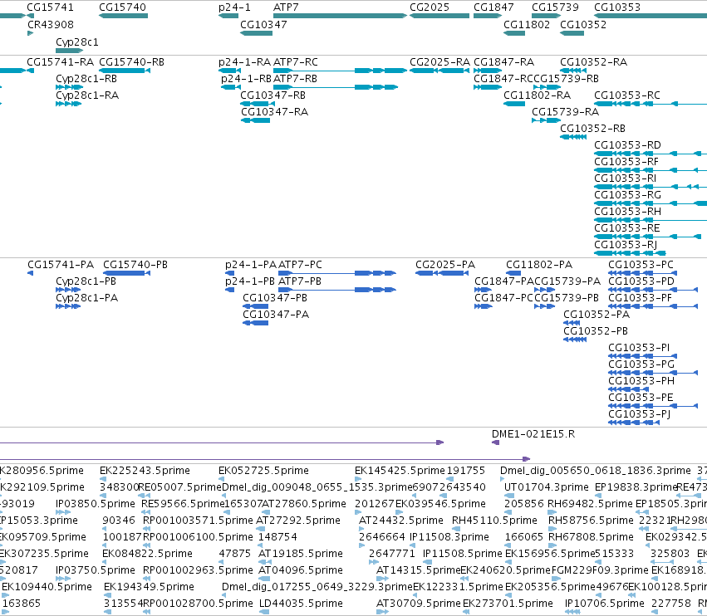This screenshot has width=707, height=616.
Task: Select the AT30709.5prime EST label
Action: (x=419, y=603)
